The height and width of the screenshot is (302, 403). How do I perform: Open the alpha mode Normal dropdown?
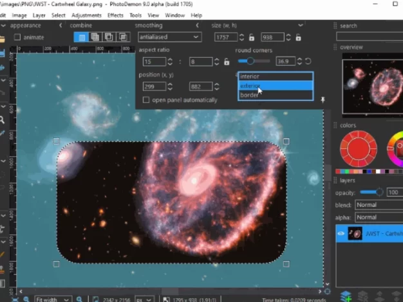(x=379, y=217)
